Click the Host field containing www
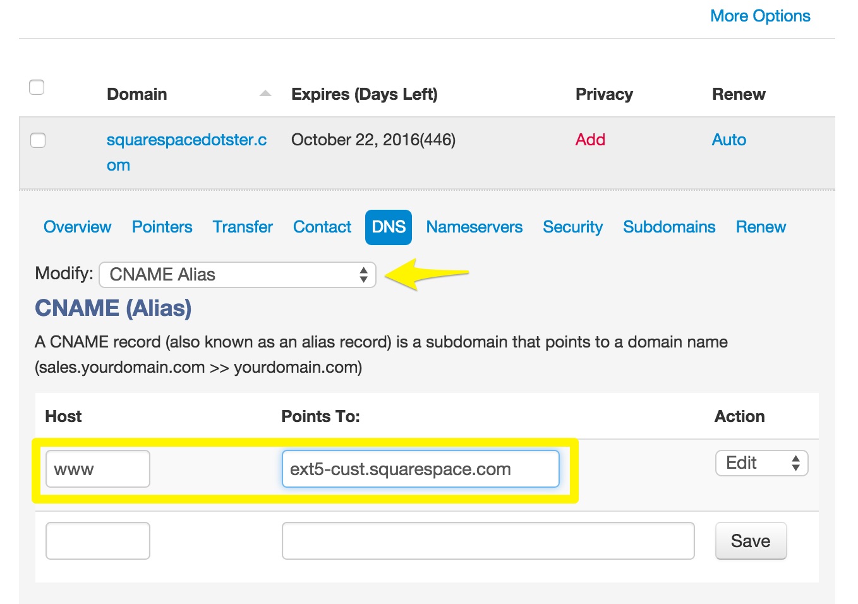The image size is (858, 604). (98, 469)
